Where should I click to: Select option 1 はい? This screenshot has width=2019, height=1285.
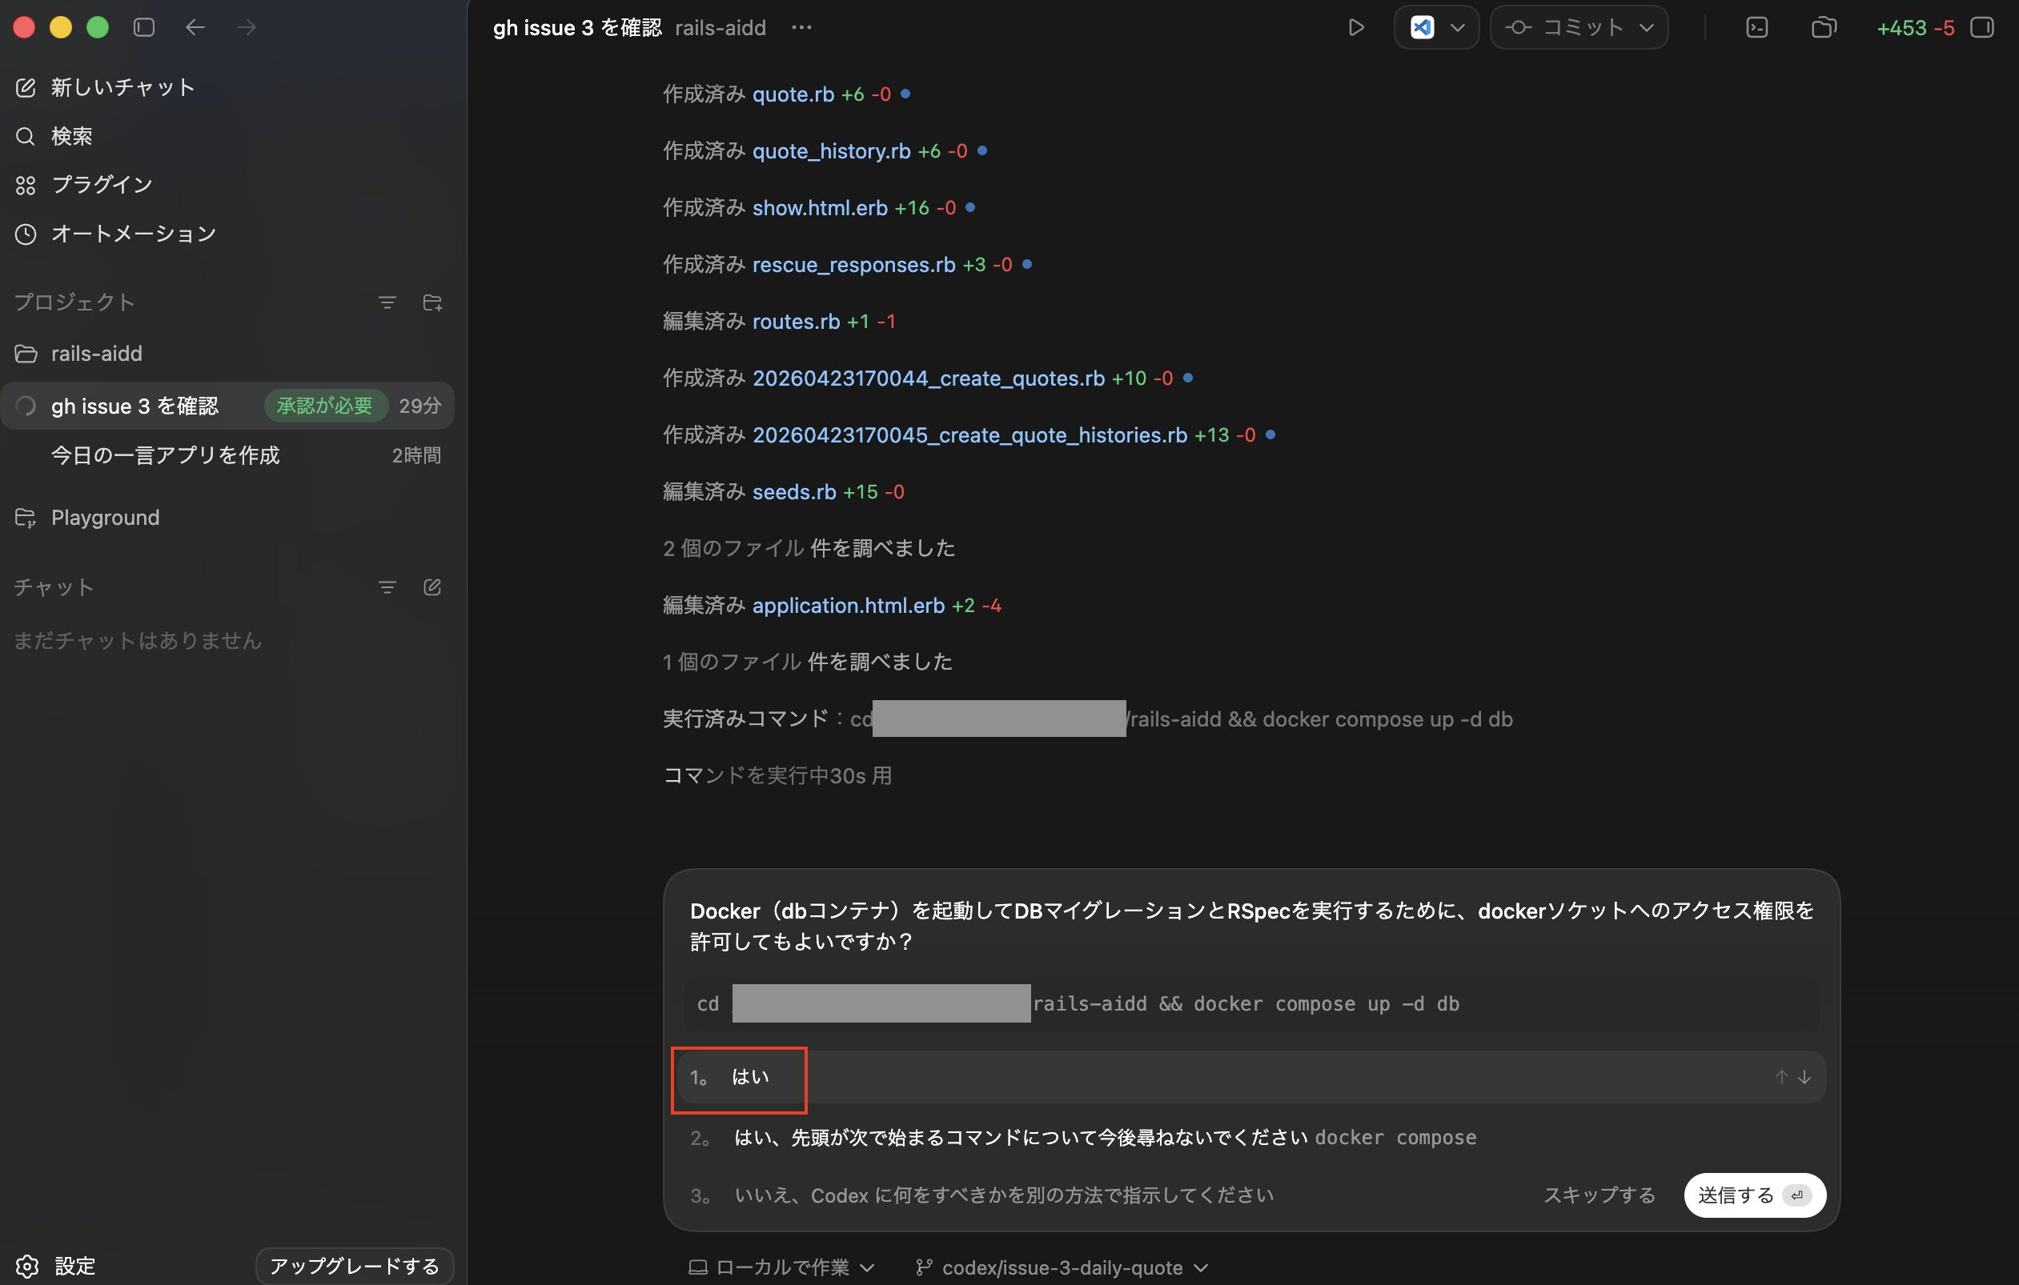point(749,1077)
